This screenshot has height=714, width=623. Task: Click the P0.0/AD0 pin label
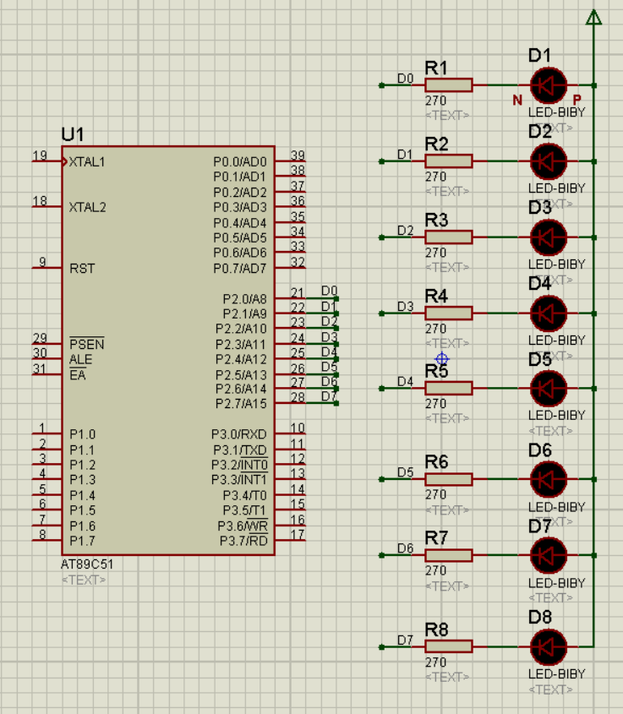point(240,161)
